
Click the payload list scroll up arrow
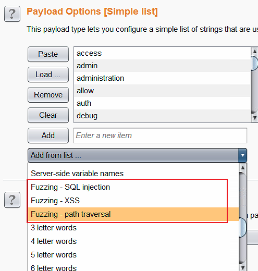254,52
